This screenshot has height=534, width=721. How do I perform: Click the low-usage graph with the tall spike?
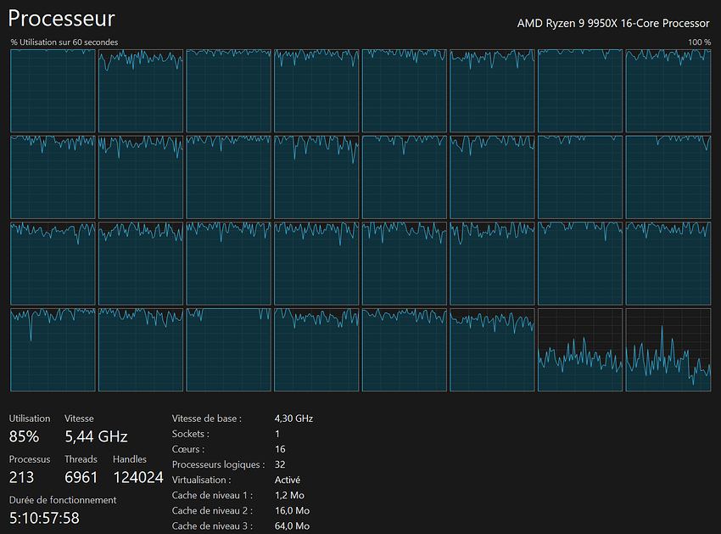click(x=668, y=350)
